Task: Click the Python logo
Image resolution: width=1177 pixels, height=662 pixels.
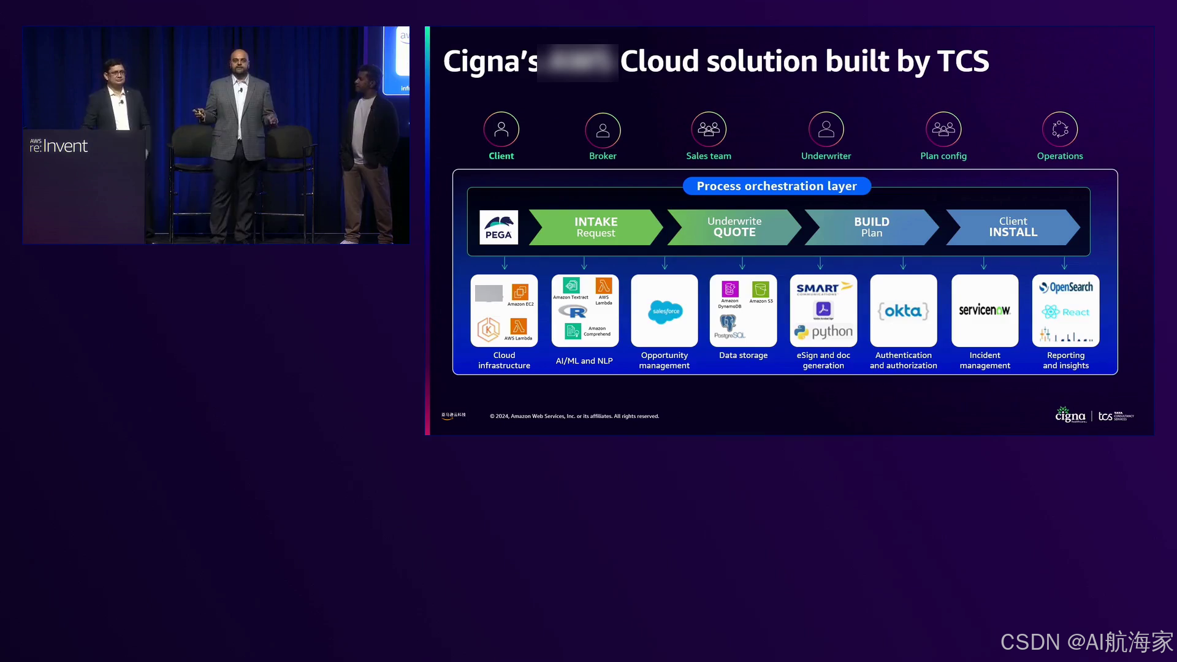Action: click(823, 332)
